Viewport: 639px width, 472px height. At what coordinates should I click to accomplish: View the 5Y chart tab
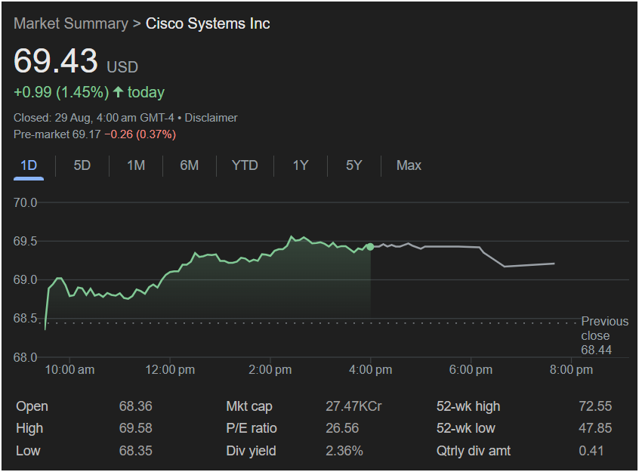point(354,165)
